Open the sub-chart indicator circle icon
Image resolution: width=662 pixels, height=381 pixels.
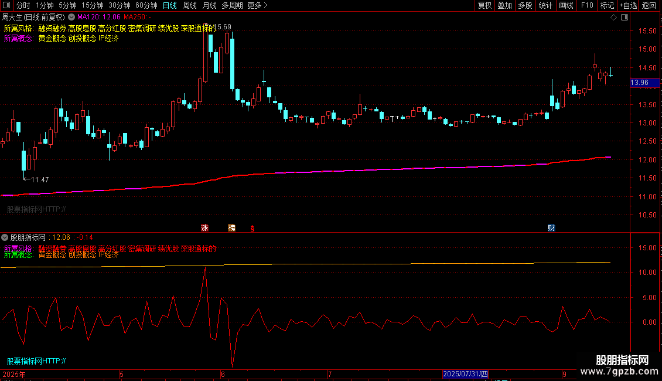click(5, 237)
